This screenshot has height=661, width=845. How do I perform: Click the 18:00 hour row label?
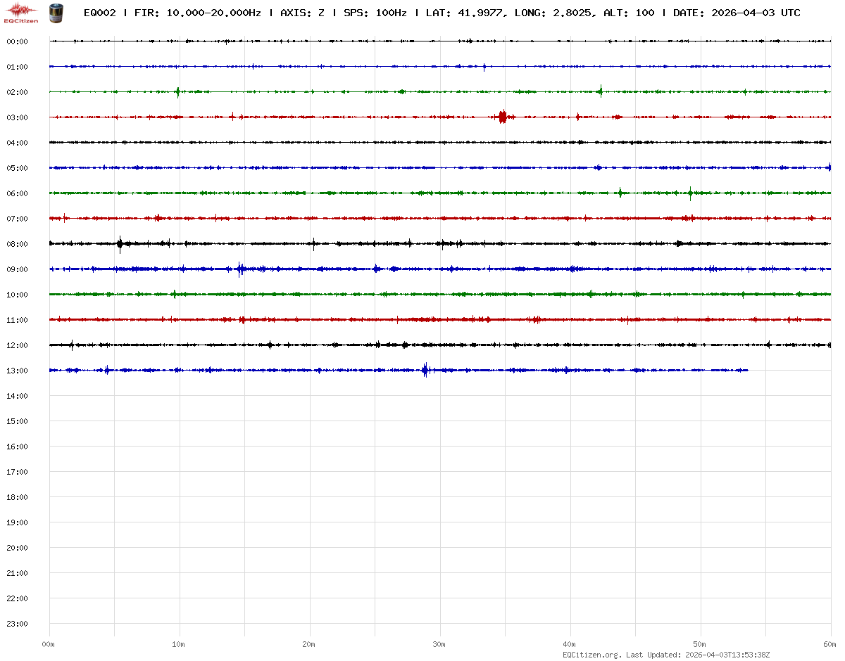(x=17, y=497)
